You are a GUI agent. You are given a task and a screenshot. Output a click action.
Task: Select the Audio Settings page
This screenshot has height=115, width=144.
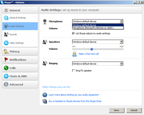tap(20, 26)
